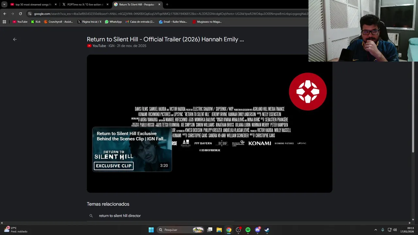Click the Chrome forward arrow
This screenshot has height=235, width=418.
point(12,14)
